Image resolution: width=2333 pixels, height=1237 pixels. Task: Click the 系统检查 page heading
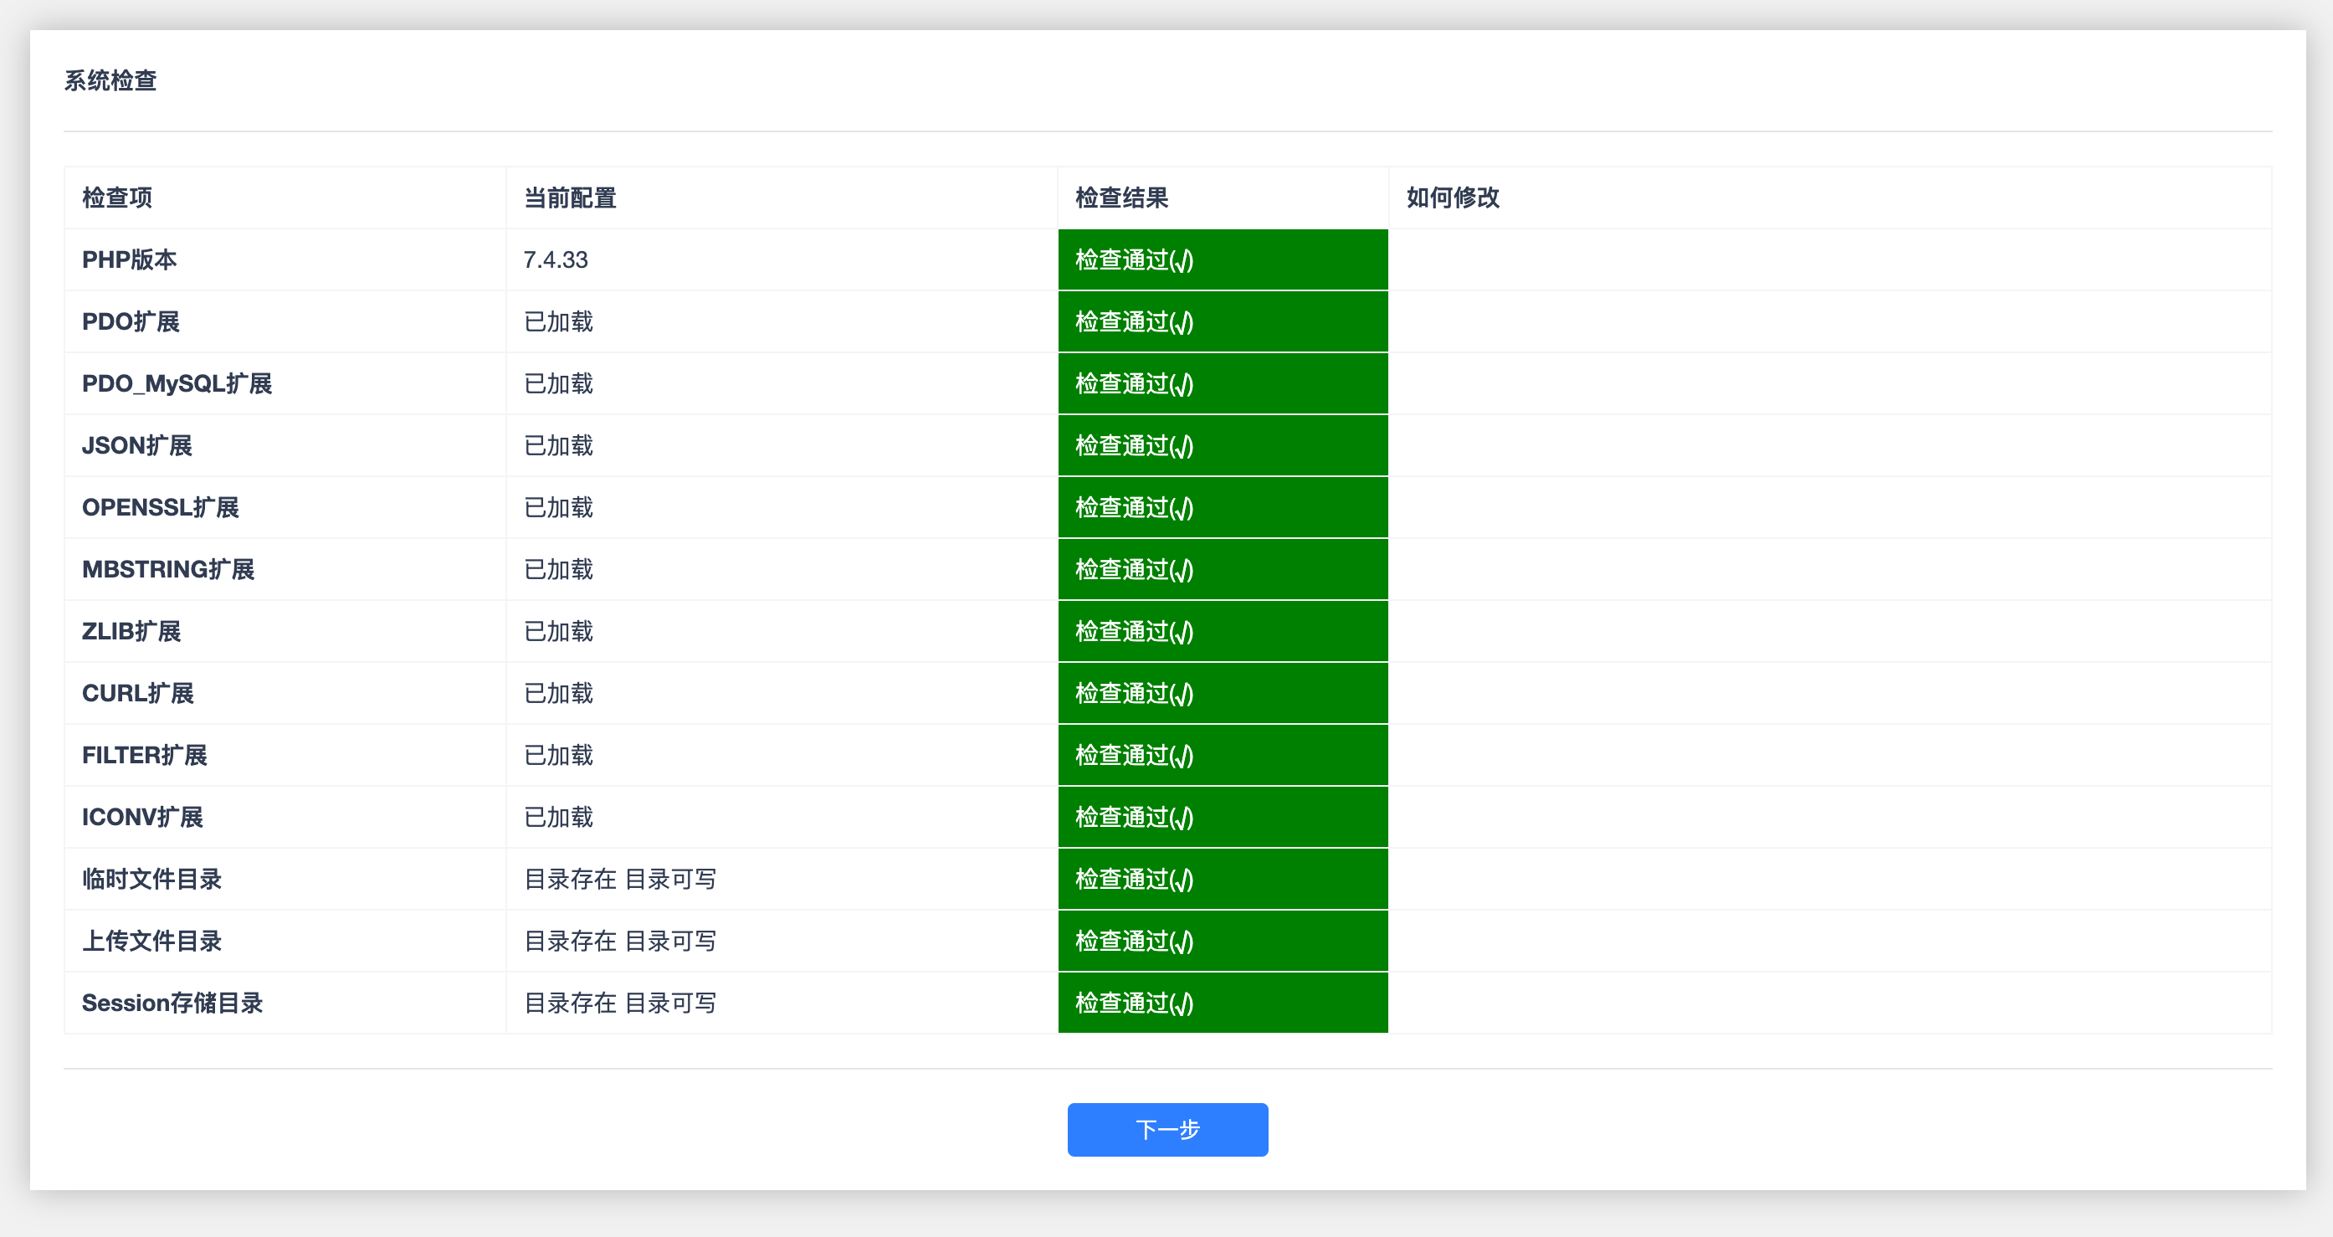(x=110, y=80)
